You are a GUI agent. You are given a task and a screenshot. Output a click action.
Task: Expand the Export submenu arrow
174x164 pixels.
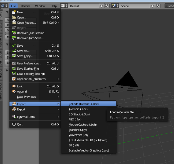(x=58, y=109)
